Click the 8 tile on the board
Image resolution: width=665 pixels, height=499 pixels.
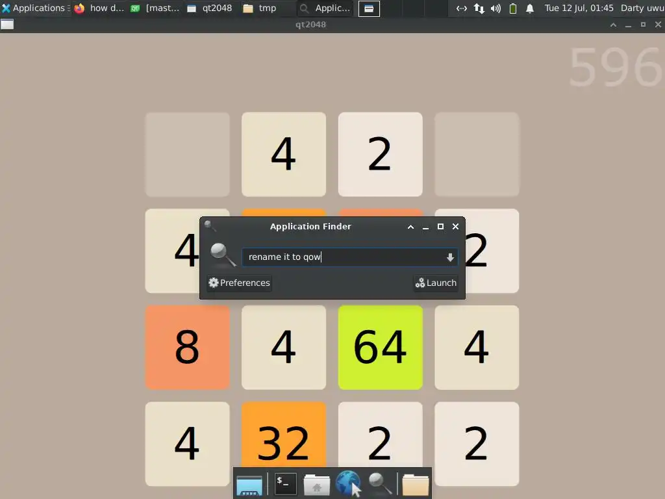pos(188,348)
